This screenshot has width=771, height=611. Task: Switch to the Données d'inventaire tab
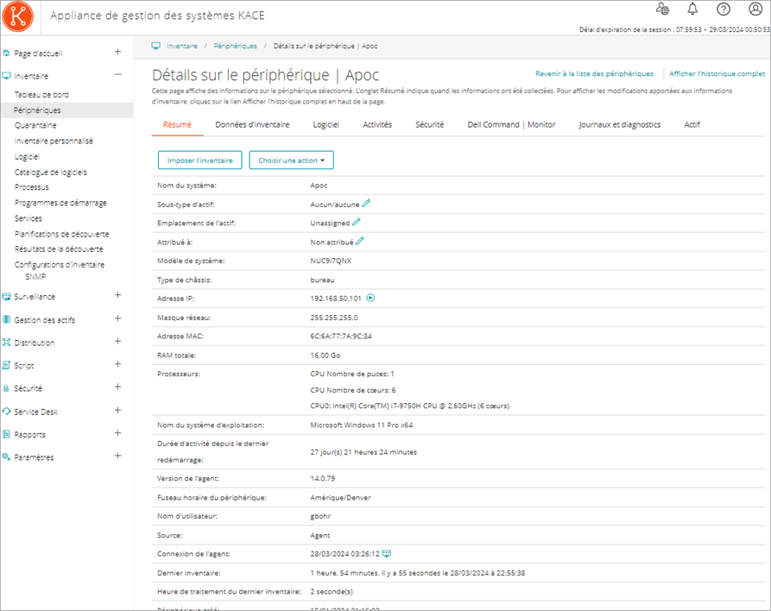[x=252, y=124]
